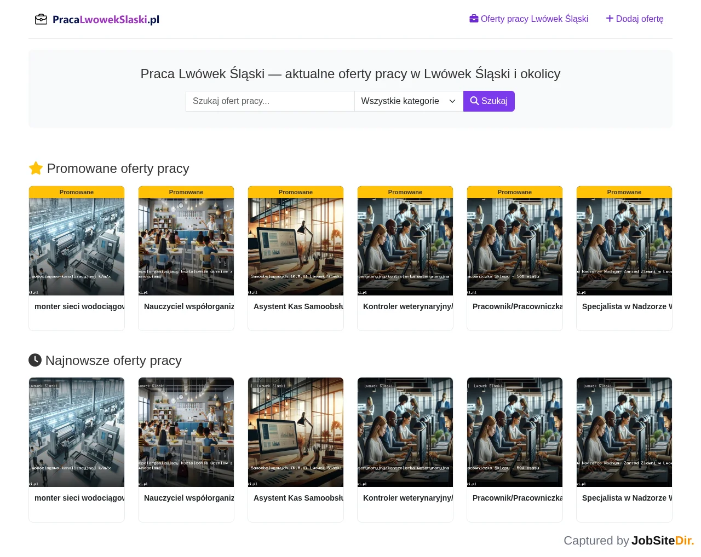Click 'Asystent Kas Samoobsłu' title in Najnowsze oferty

[x=298, y=498]
